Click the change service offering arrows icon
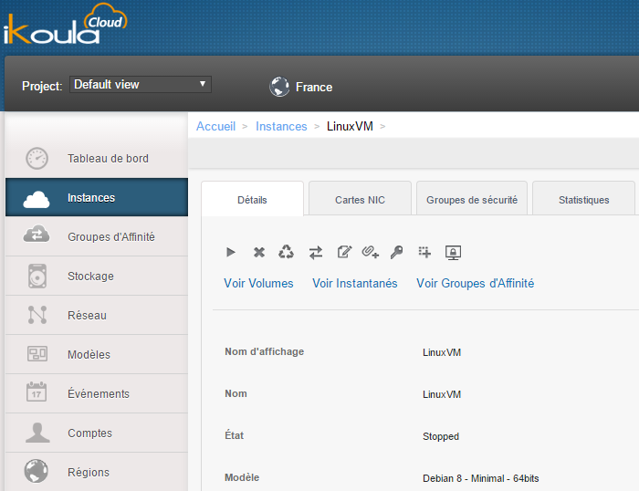This screenshot has height=491, width=639. pyautogui.click(x=316, y=253)
